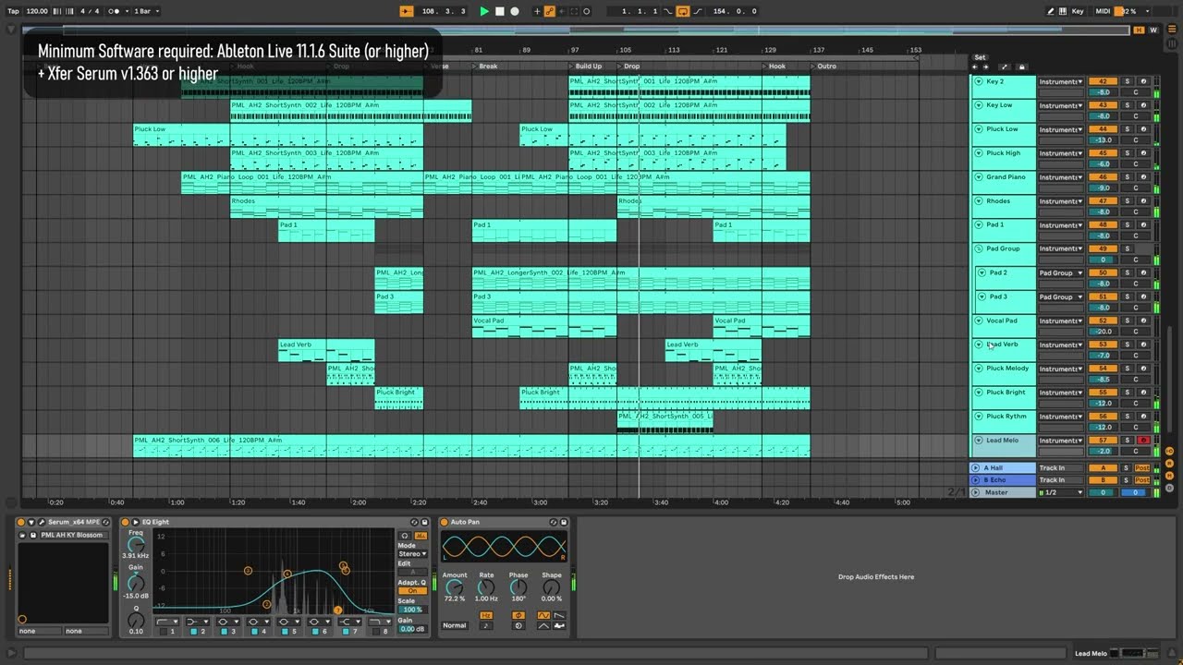Open quantization menu set to 1 Bar
The image size is (1183, 665).
145,11
